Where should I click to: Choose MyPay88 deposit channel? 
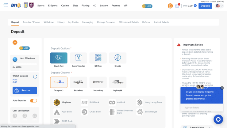[118, 82]
